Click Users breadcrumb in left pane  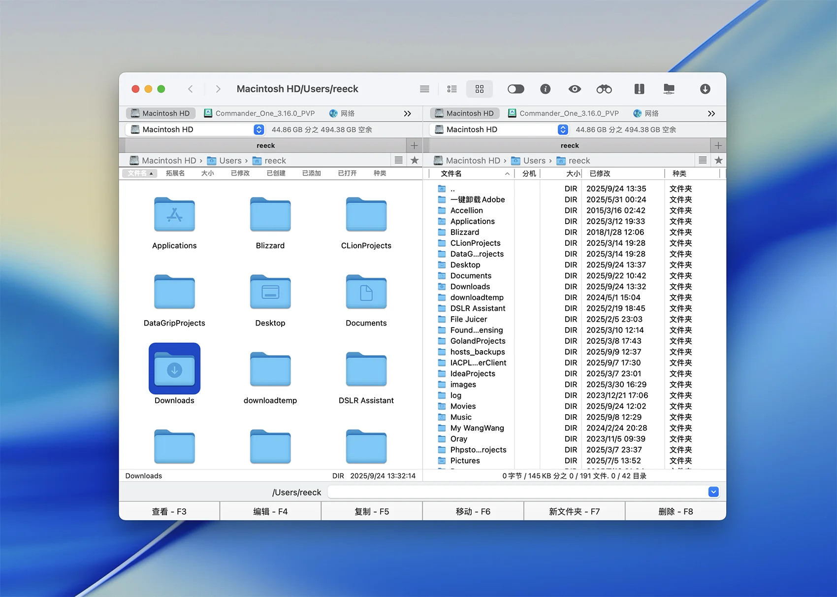[x=225, y=161]
